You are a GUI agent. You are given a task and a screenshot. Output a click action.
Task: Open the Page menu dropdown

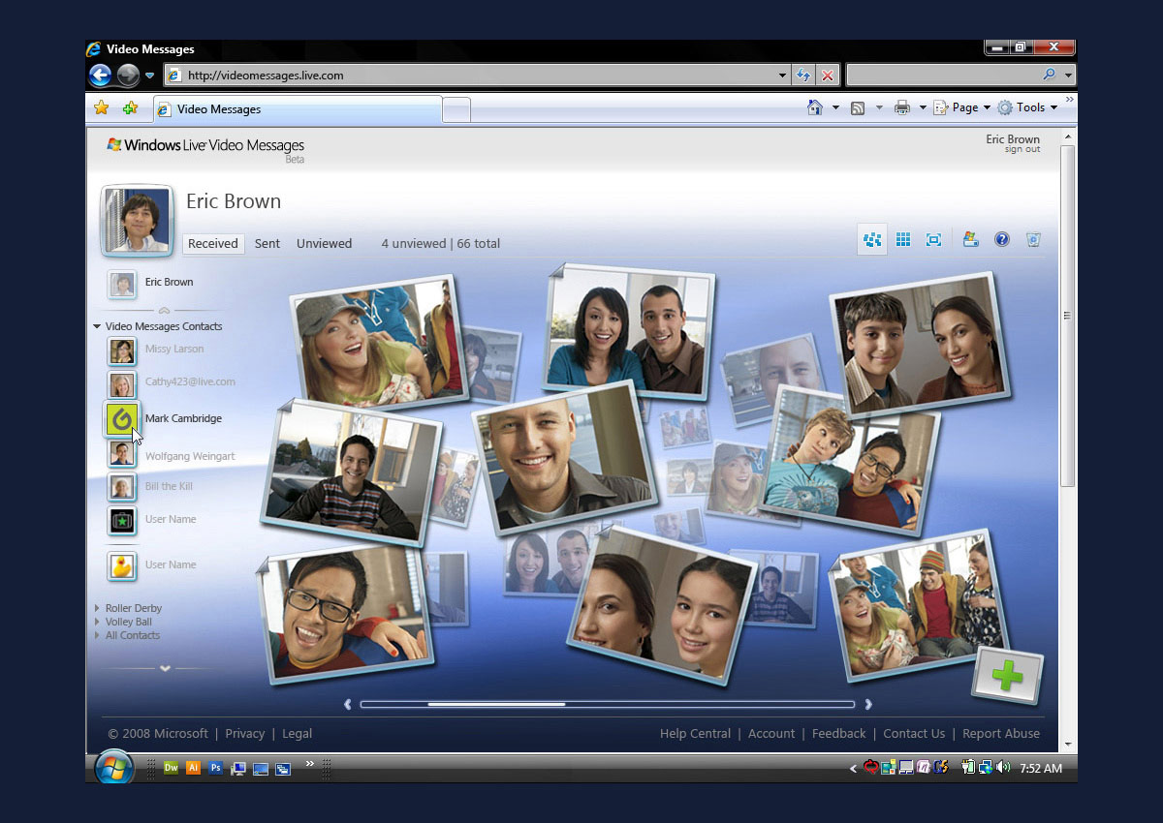[962, 107]
